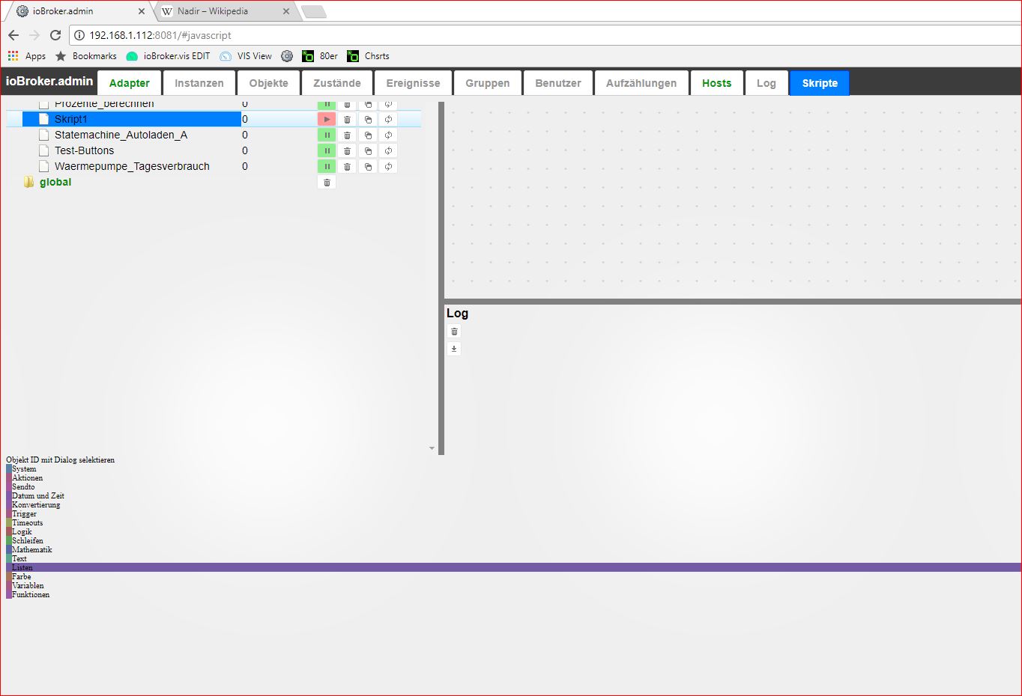Open the Farbe block category

coord(21,576)
